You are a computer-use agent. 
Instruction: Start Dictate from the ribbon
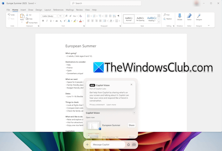coord(180,17)
